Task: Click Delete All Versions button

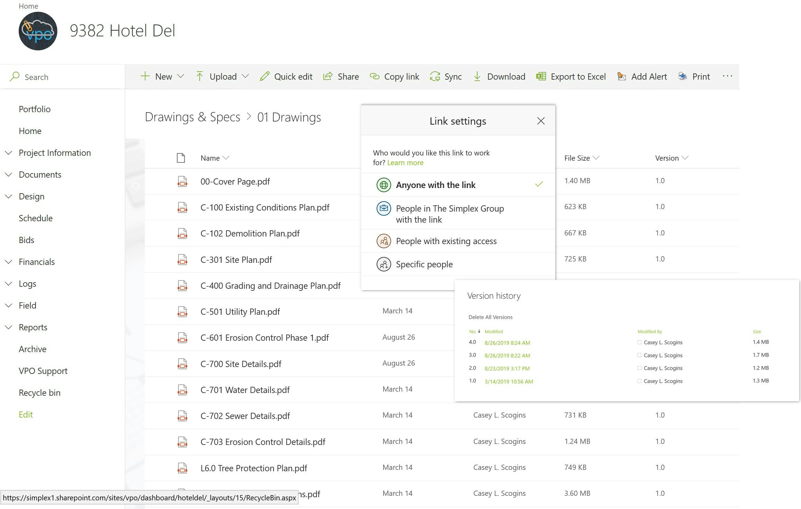Action: click(x=489, y=317)
